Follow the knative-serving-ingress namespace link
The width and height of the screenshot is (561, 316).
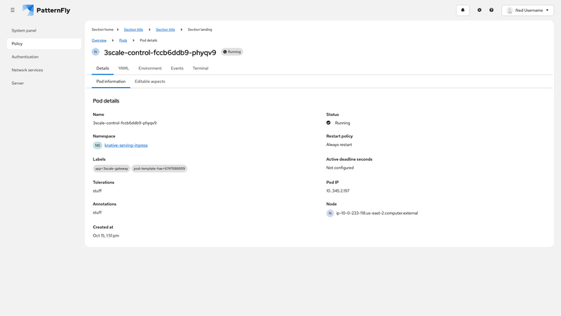click(x=126, y=145)
